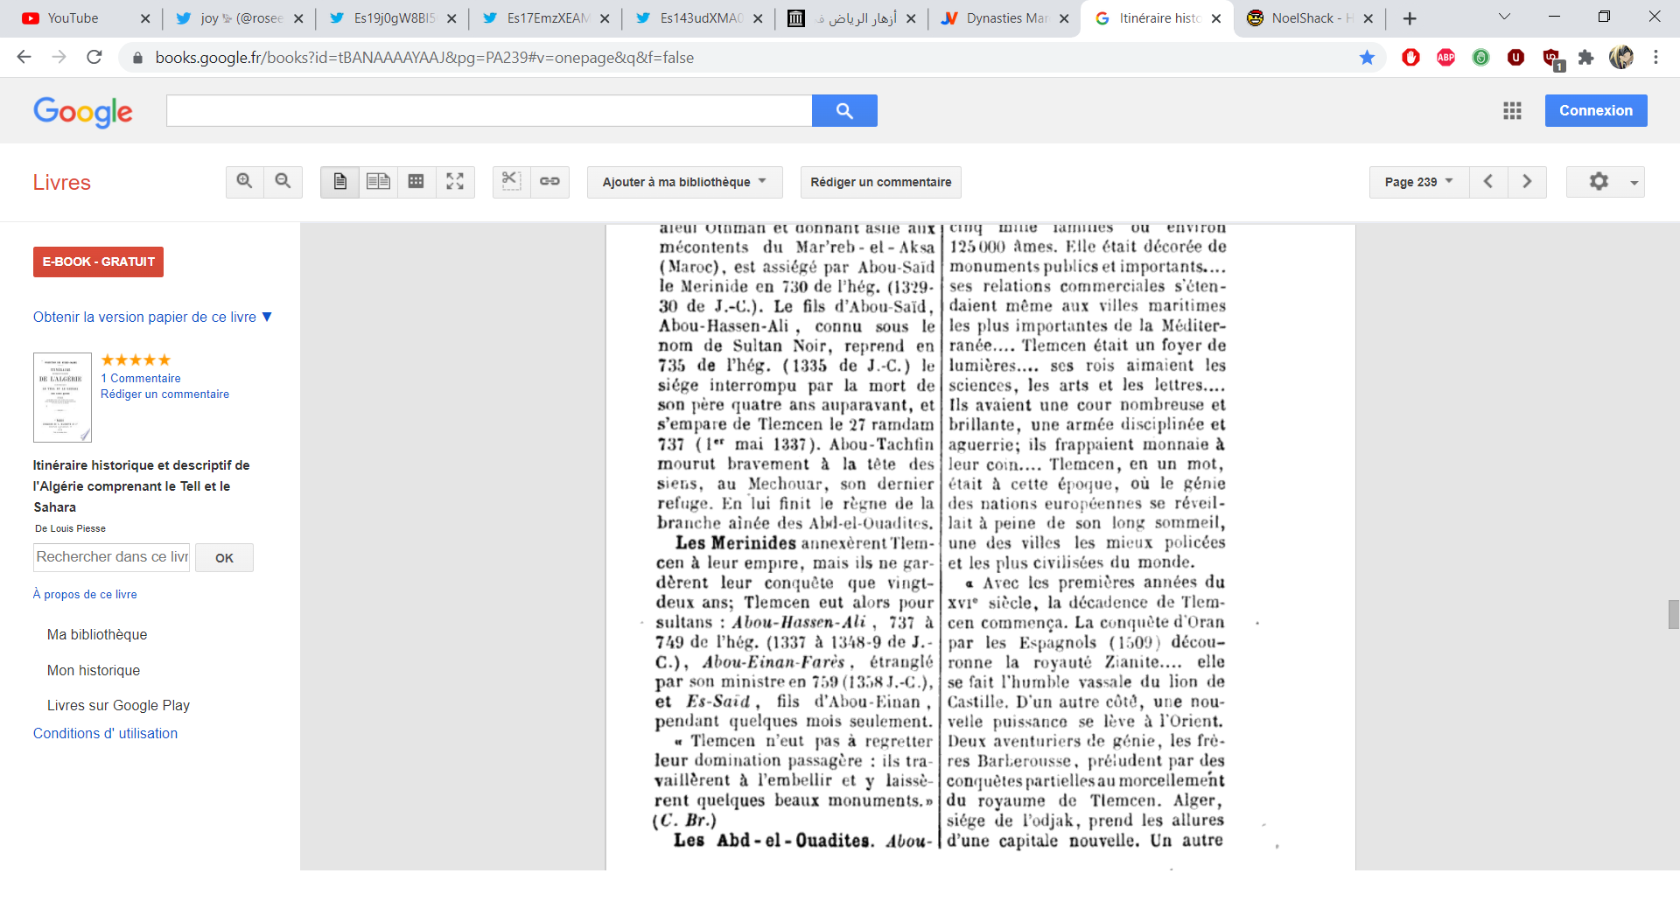Open the ABP Adblock Plus extension

pos(1445,57)
